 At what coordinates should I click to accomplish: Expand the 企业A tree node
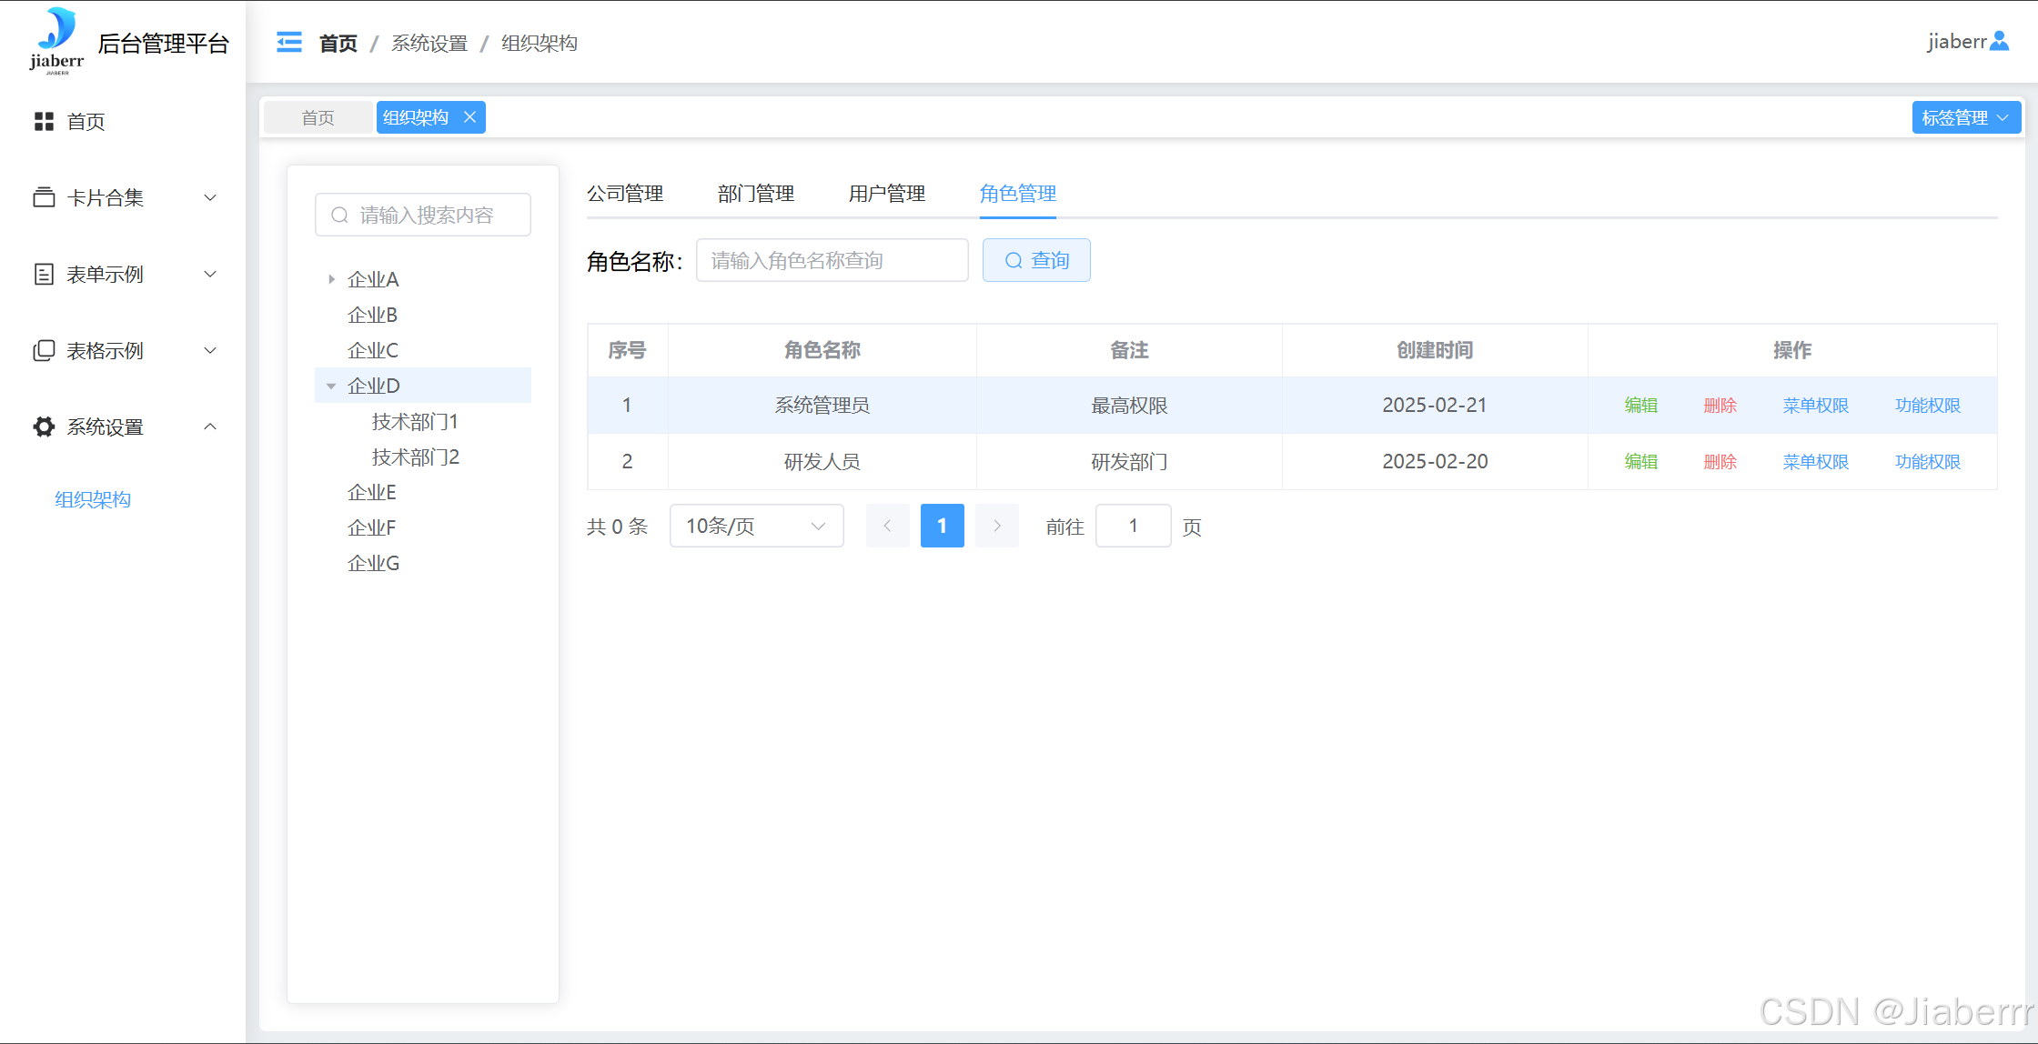point(332,279)
